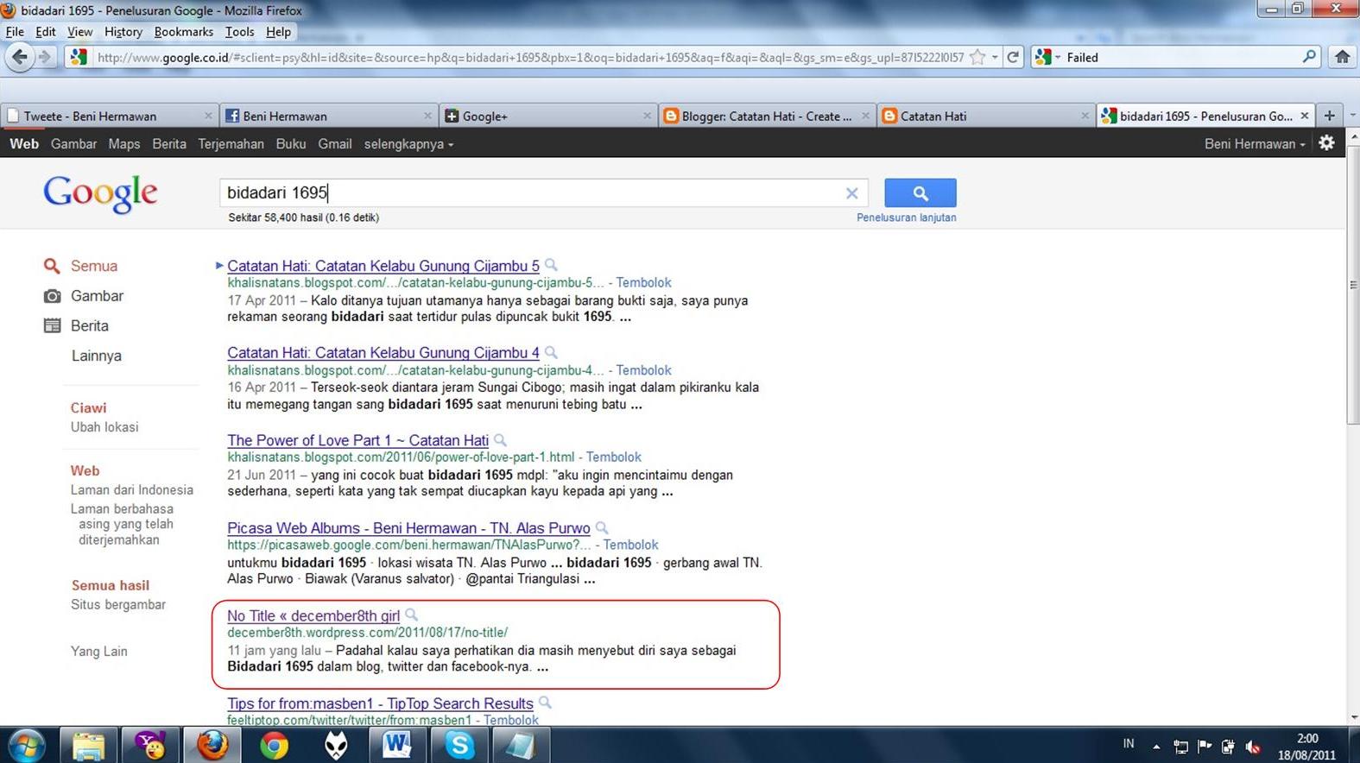Preview The Power of Love Part 1 result
Screen dimensions: 1360x763
(x=500, y=440)
